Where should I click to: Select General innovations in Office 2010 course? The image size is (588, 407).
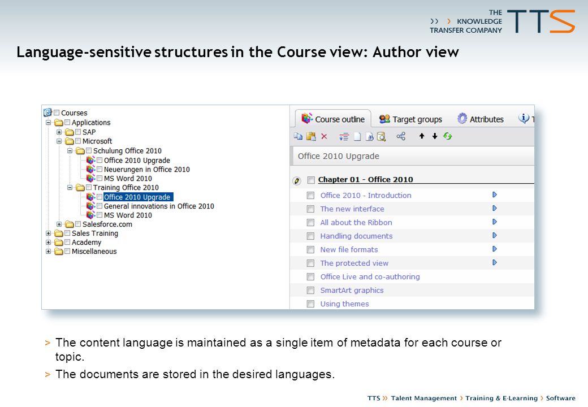pos(159,206)
